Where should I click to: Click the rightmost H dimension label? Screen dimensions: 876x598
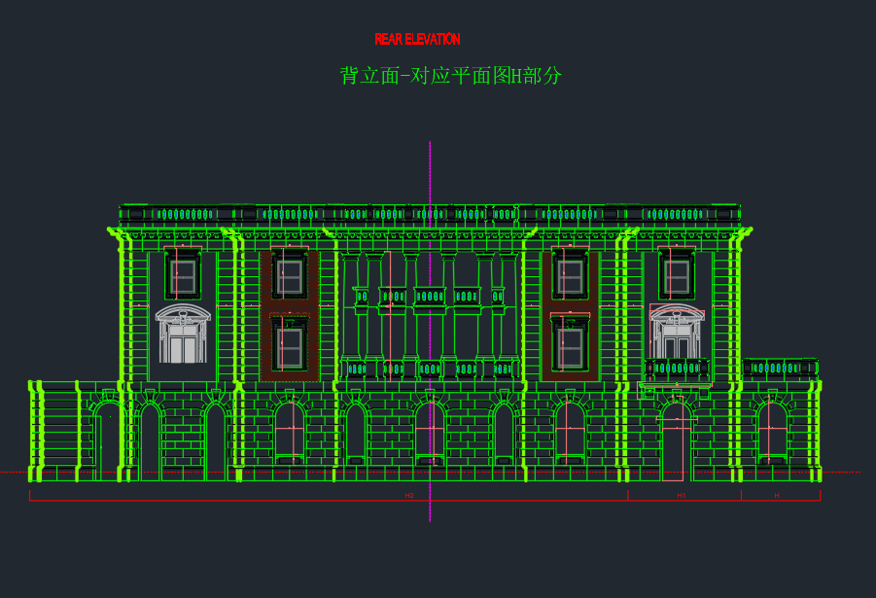[777, 496]
